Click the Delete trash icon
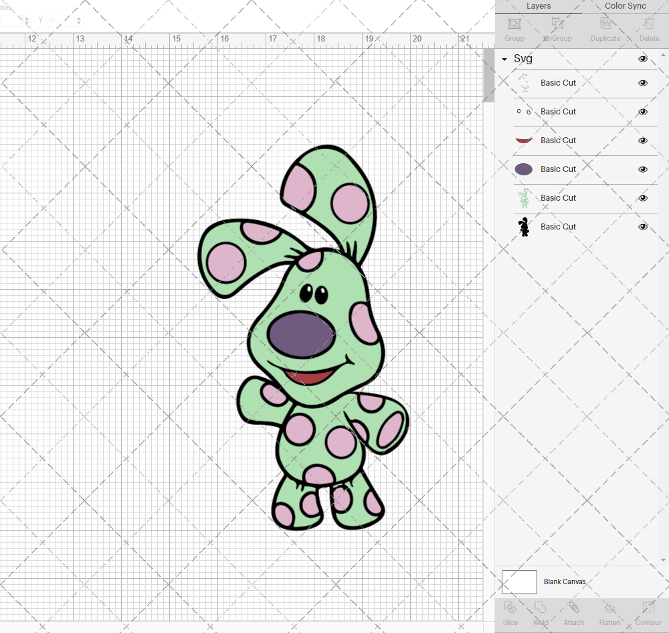The height and width of the screenshot is (633, 669). tap(649, 24)
